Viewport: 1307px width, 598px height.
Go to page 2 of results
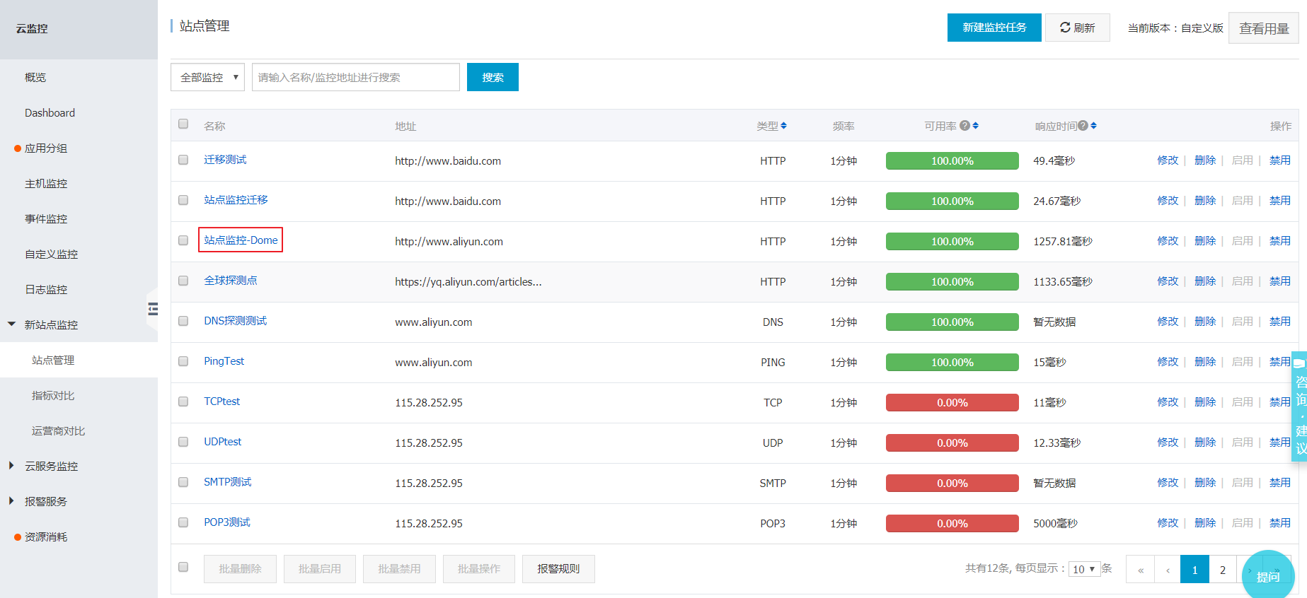coord(1222,570)
